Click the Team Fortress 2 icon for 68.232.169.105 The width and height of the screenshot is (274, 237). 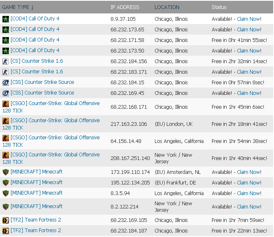pos(6,220)
